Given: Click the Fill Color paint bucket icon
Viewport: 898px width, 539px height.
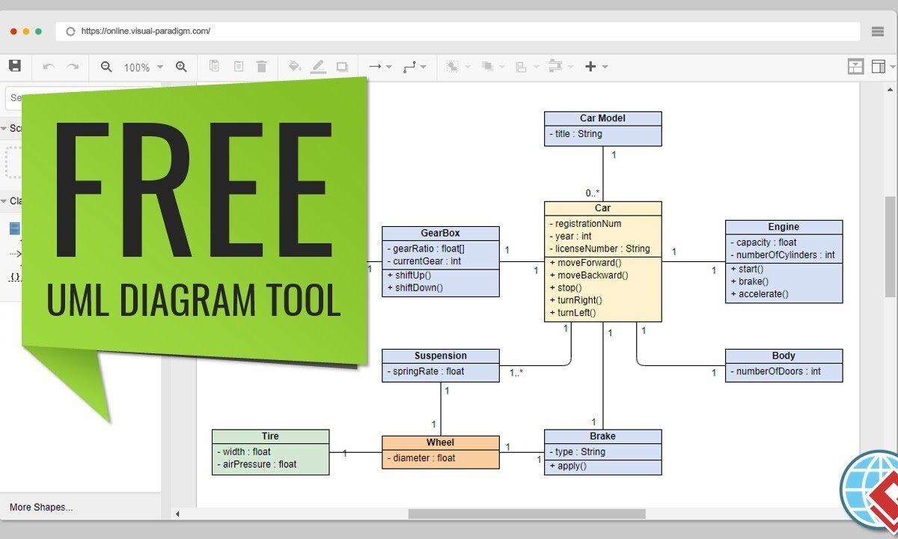Looking at the screenshot, I should [295, 67].
